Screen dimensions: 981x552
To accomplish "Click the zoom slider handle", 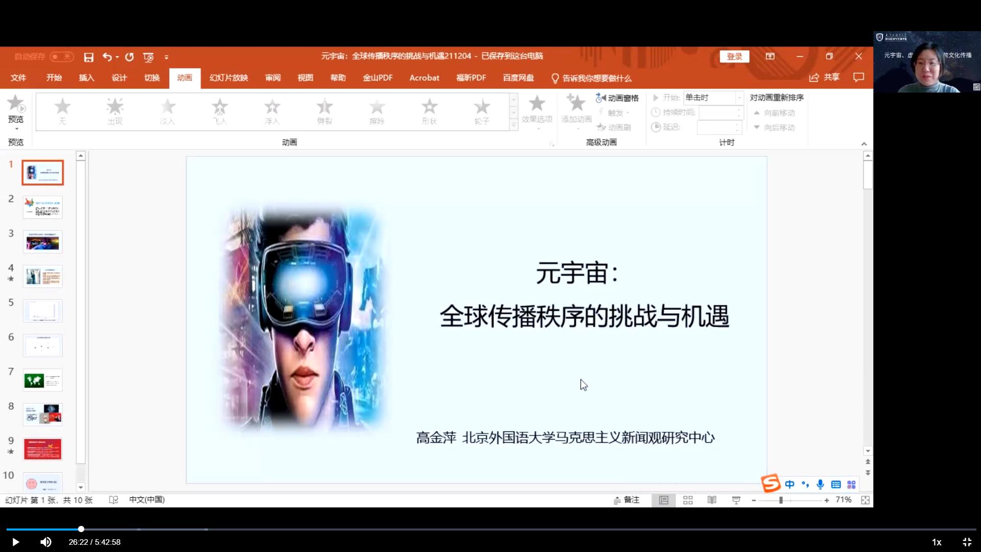I will click(x=781, y=500).
